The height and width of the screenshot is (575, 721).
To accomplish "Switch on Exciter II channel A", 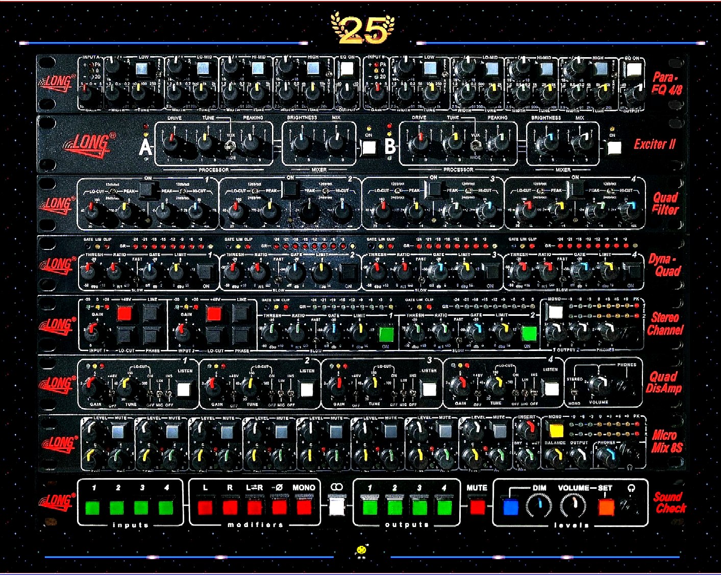I will (x=369, y=148).
